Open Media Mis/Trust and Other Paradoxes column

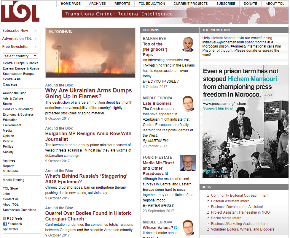(158, 168)
